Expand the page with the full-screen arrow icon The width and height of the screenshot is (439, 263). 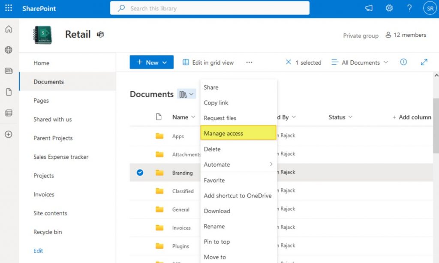[424, 62]
